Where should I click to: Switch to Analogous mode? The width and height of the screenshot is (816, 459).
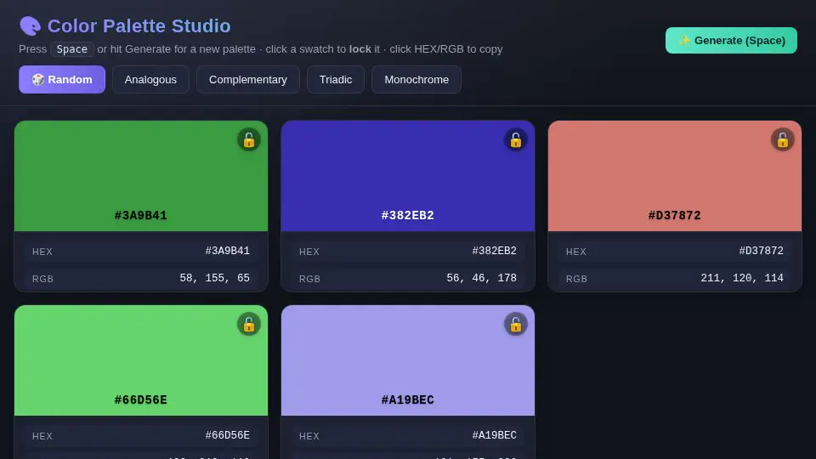coord(150,80)
